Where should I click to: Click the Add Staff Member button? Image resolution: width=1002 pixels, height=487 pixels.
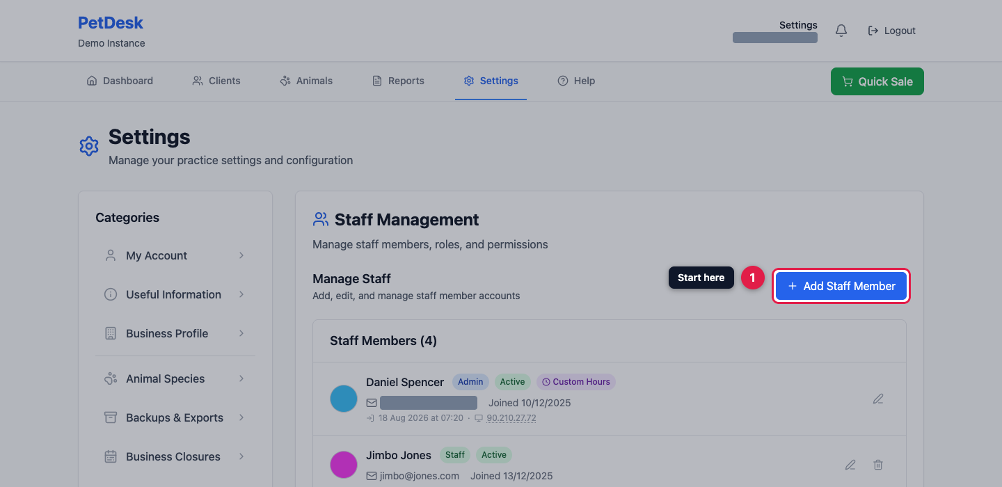(x=841, y=286)
